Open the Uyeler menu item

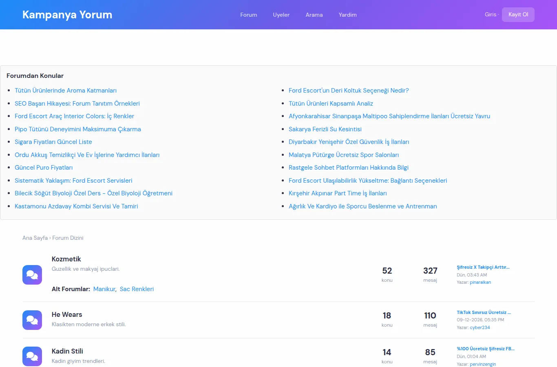coord(281,15)
